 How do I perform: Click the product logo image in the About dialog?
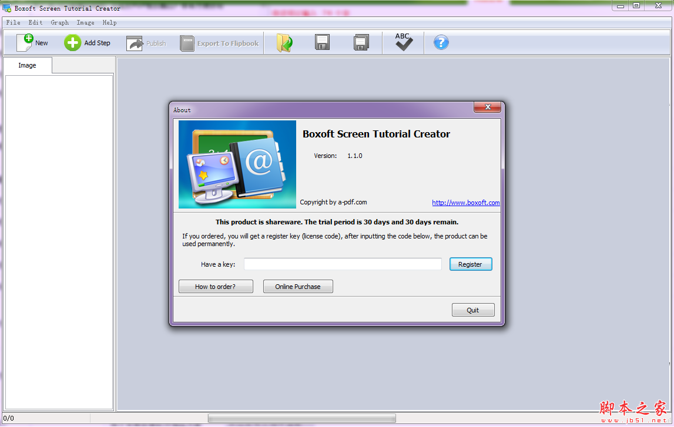click(237, 164)
